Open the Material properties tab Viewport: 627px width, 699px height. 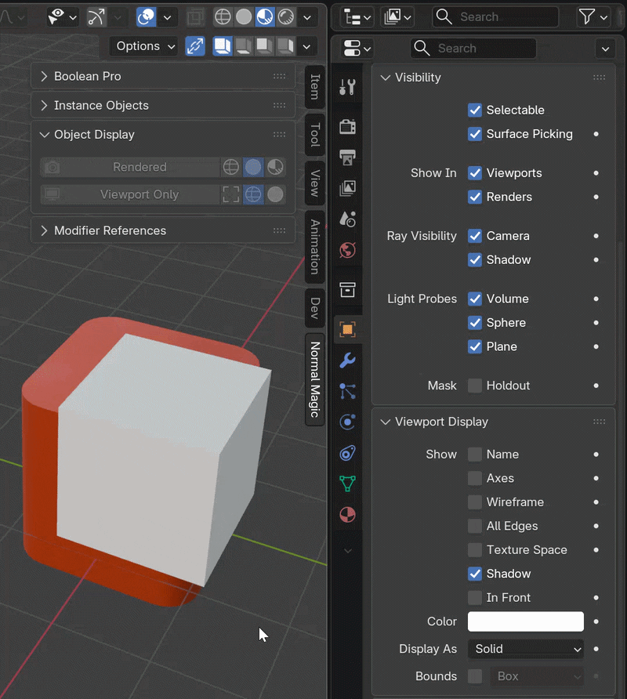[347, 515]
